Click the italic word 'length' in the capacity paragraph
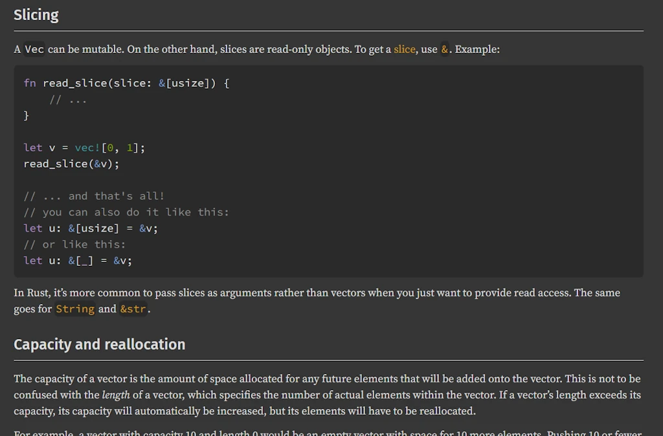 pyautogui.click(x=116, y=395)
